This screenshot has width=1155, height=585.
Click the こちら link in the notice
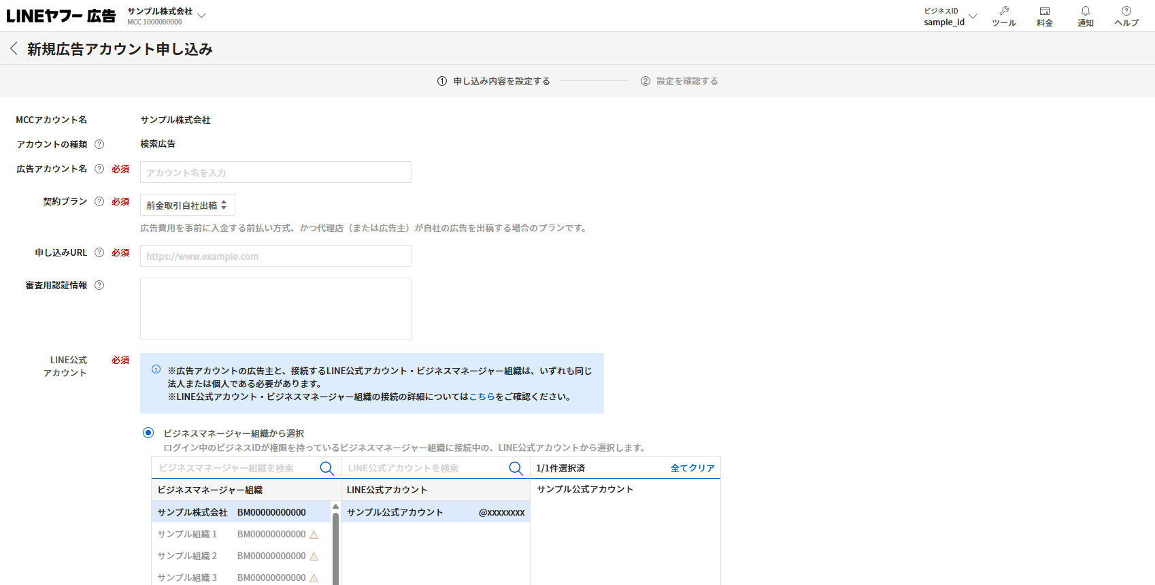click(x=482, y=397)
